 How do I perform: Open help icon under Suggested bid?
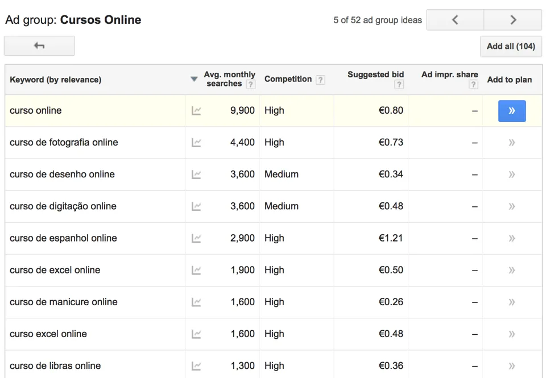pyautogui.click(x=399, y=84)
